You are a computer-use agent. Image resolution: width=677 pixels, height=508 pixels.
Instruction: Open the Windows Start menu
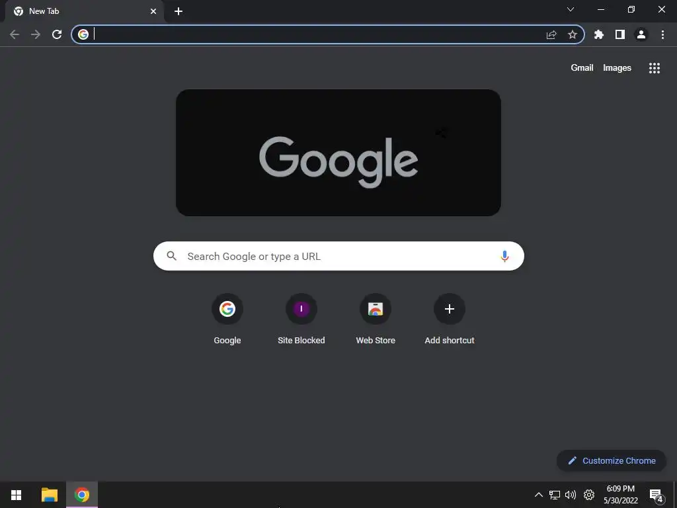[x=17, y=495]
